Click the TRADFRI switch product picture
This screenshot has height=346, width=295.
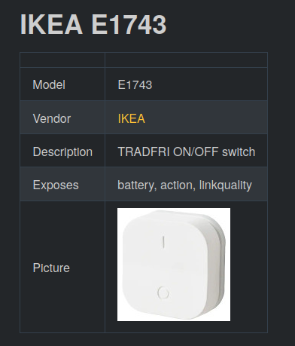tap(174, 265)
